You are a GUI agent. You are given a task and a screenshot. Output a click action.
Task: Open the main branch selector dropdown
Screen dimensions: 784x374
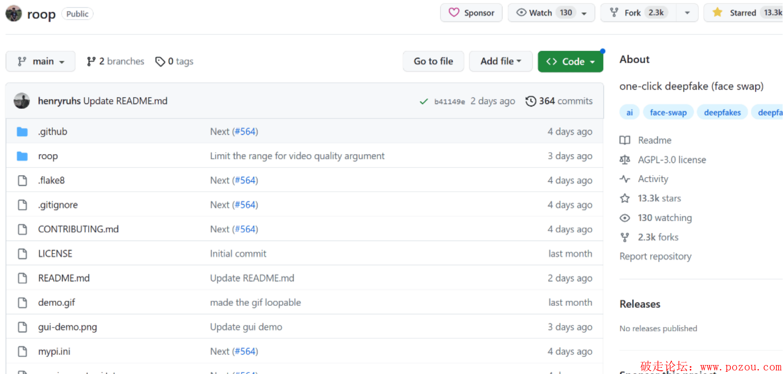pyautogui.click(x=40, y=61)
